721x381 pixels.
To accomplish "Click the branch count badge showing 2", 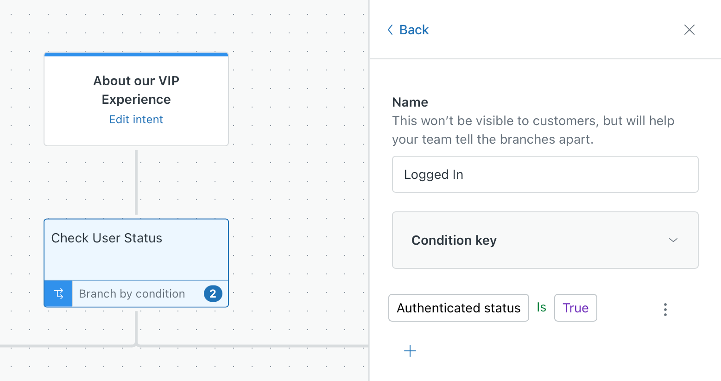I will pos(213,293).
